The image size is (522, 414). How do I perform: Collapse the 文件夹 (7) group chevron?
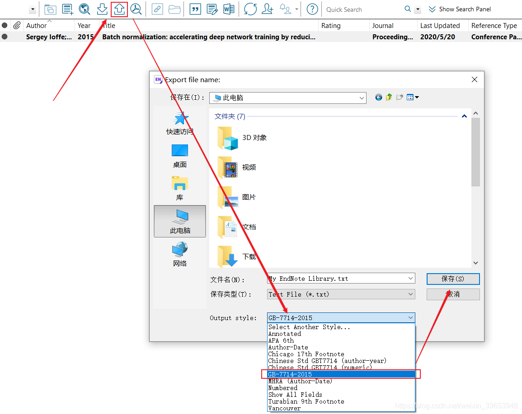tap(464, 116)
